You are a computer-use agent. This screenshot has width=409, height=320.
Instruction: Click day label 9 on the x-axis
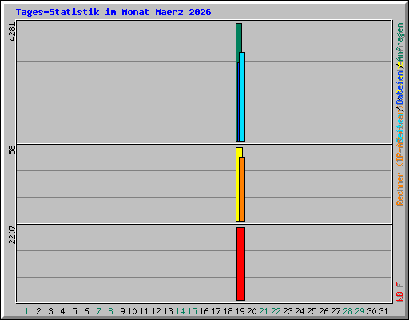click(122, 311)
